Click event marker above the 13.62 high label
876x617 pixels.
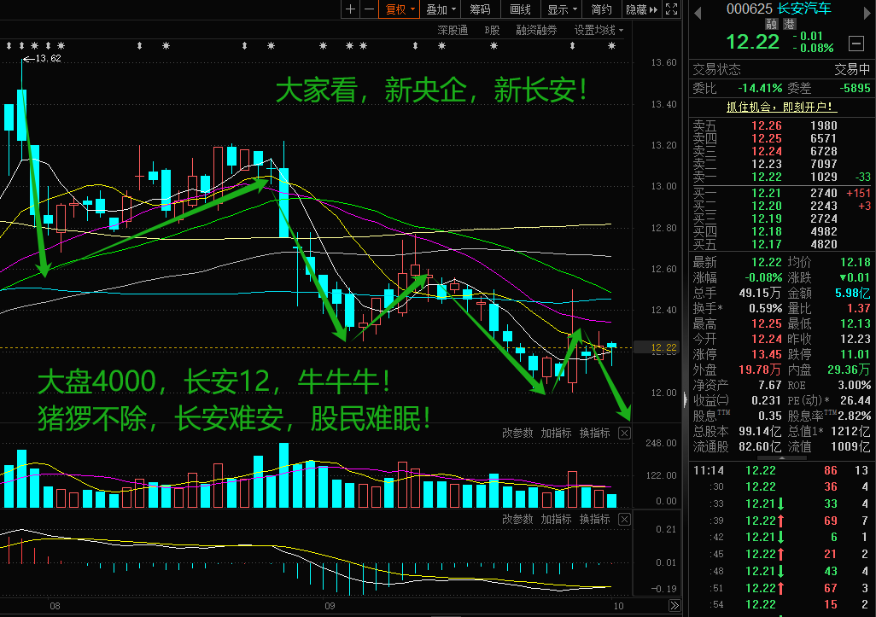(x=22, y=46)
